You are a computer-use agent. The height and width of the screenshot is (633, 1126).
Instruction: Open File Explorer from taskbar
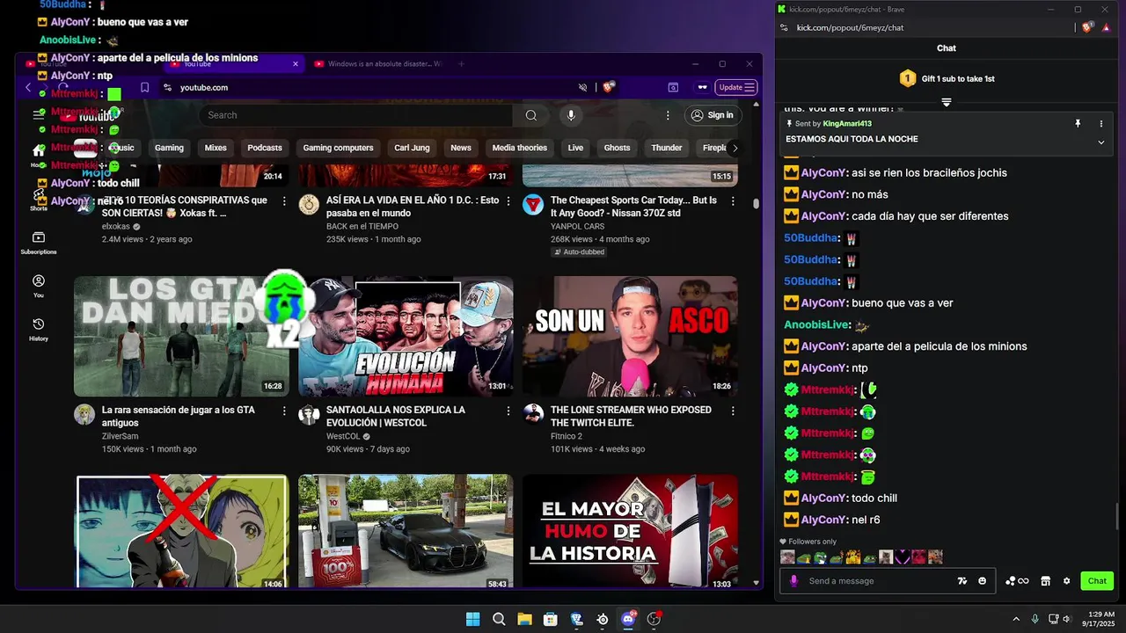point(524,619)
